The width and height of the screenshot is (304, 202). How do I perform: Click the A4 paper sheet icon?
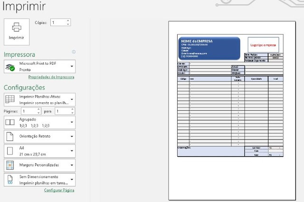click(x=10, y=151)
